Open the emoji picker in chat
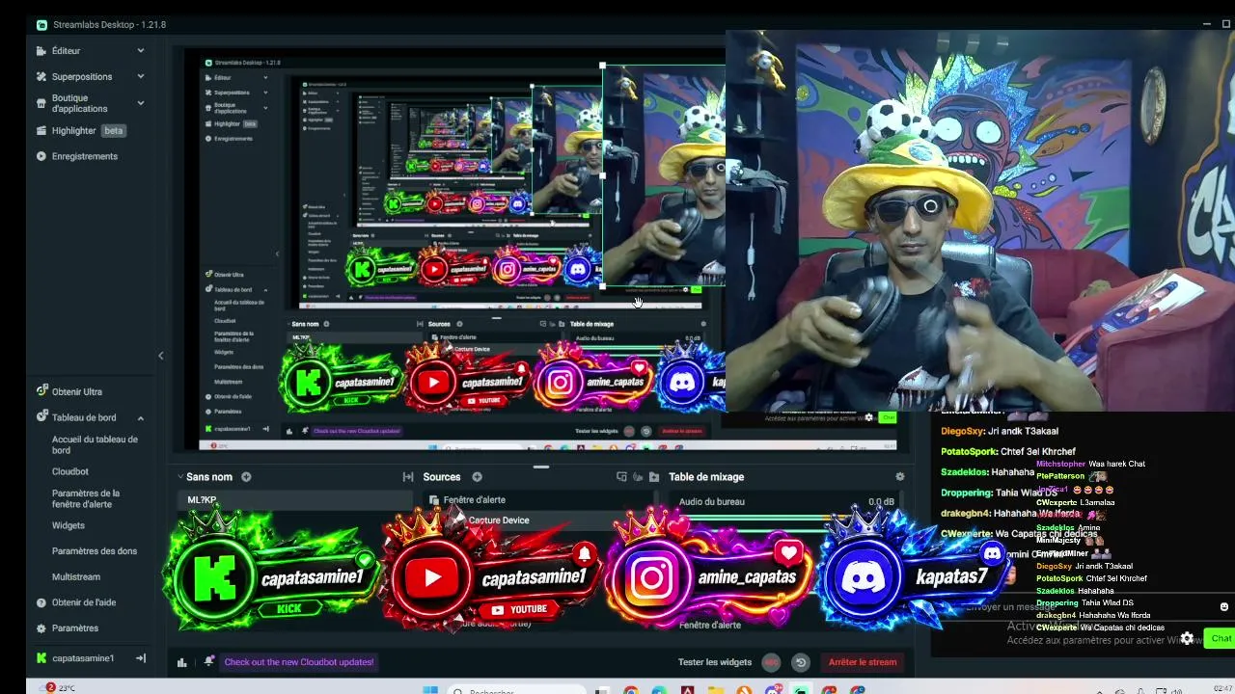This screenshot has width=1235, height=694. coord(1224,607)
